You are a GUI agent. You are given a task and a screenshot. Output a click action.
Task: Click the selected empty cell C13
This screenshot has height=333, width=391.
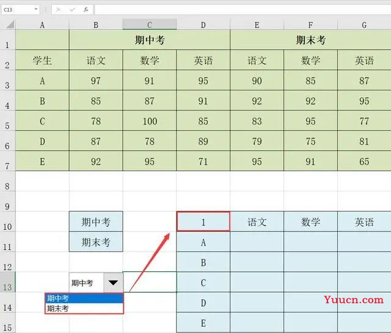click(x=150, y=282)
